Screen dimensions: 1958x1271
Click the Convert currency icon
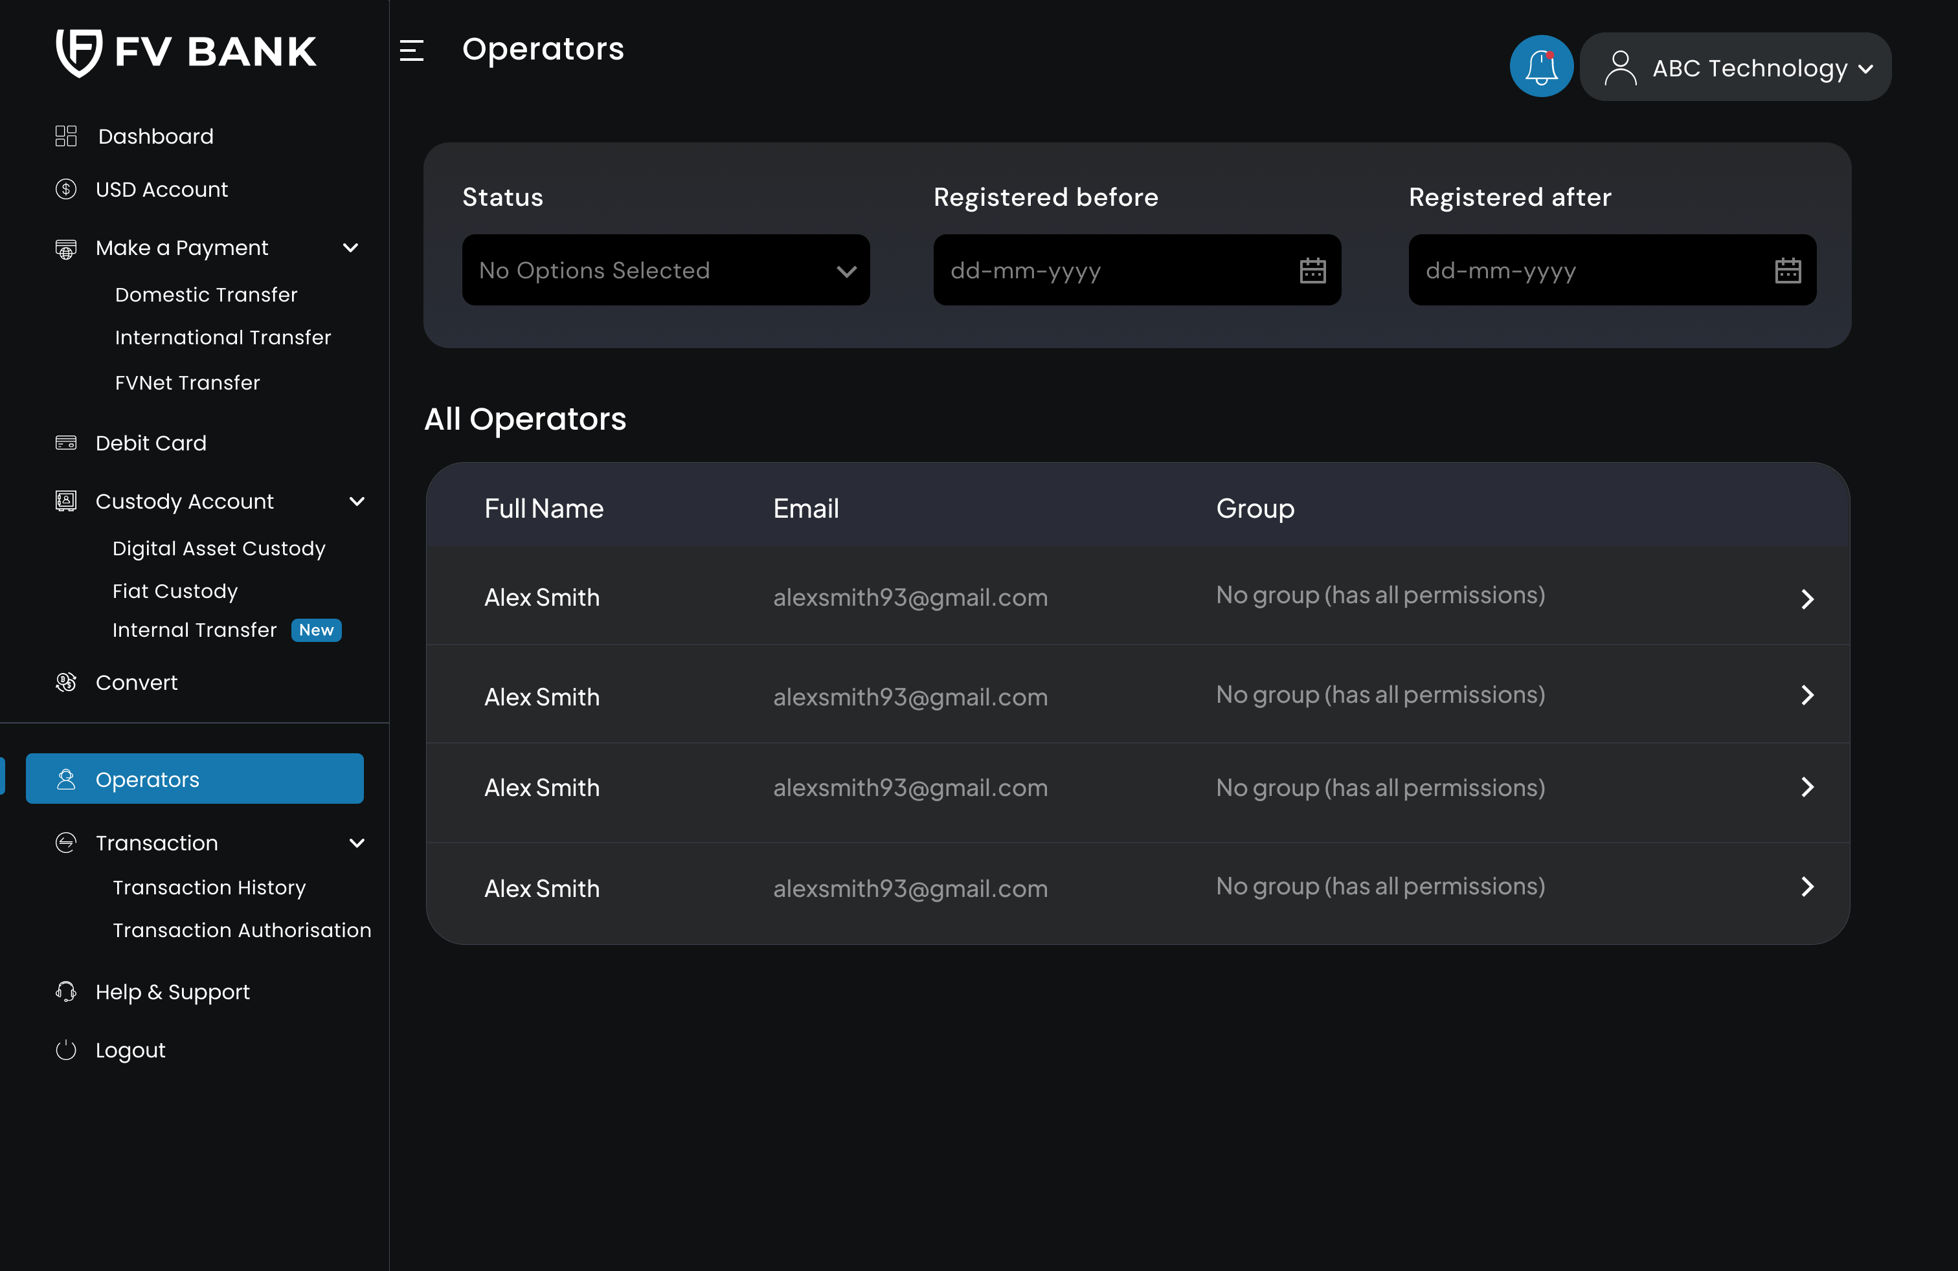point(66,682)
